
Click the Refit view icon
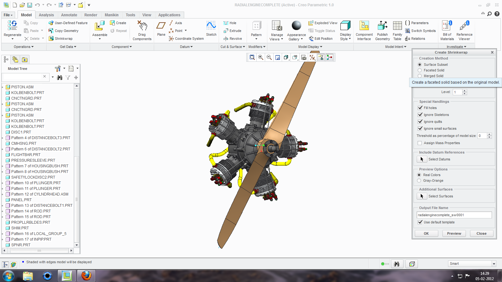pos(252,57)
